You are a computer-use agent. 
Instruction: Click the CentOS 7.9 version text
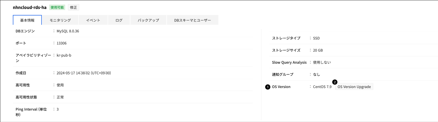(x=322, y=87)
